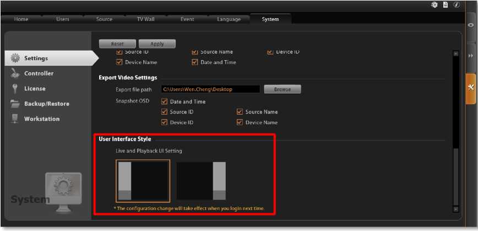Select the right-side panel UI layout thumbnail
This screenshot has height=231, width=478.
tap(201, 181)
